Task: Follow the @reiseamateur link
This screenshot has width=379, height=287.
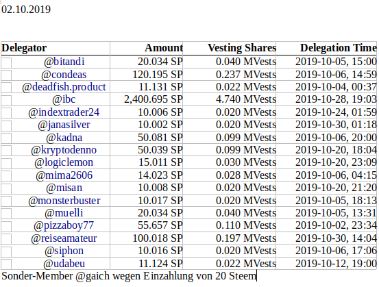Action: pos(64,238)
